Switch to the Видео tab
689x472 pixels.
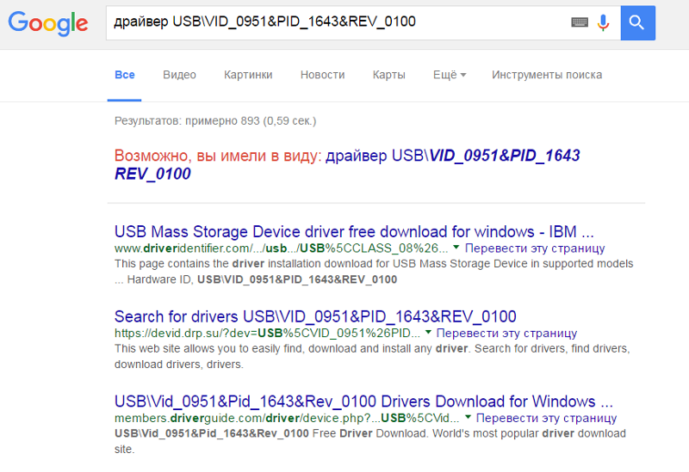179,75
